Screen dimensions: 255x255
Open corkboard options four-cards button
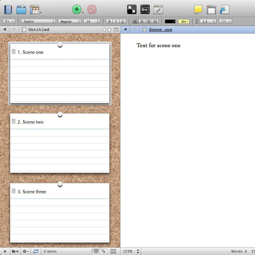coord(113,251)
